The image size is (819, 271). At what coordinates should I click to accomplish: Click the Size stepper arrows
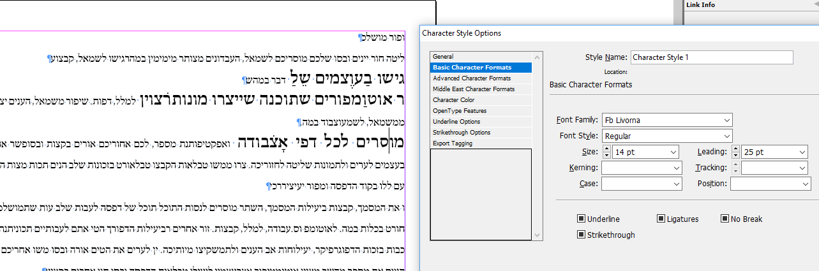point(606,152)
